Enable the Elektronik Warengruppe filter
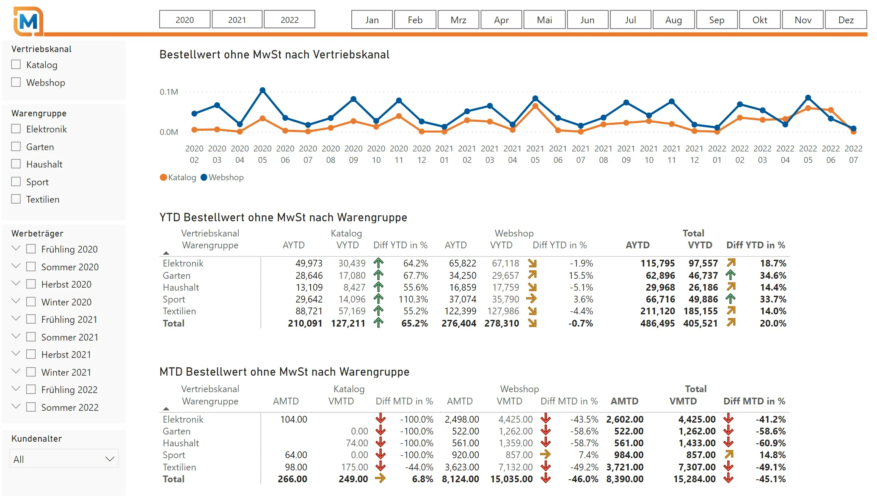This screenshot has width=877, height=503. [x=16, y=129]
